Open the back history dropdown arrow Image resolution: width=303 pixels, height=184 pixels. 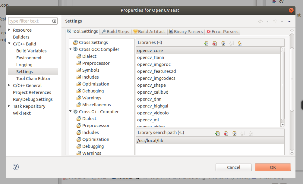coord(267,22)
